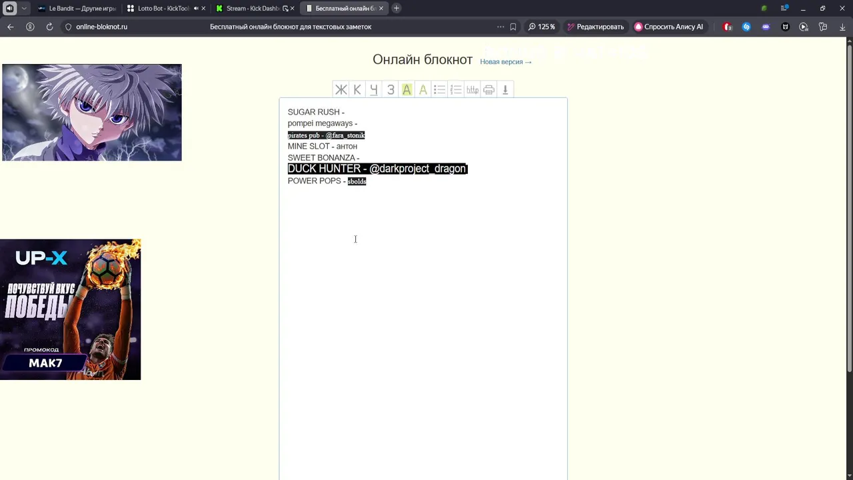View site security shield info
The image size is (853, 480).
68,27
